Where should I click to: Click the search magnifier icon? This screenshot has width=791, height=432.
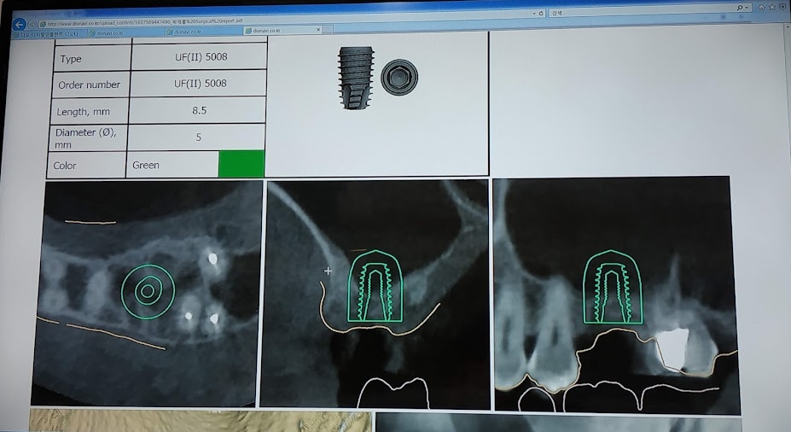tap(739, 8)
